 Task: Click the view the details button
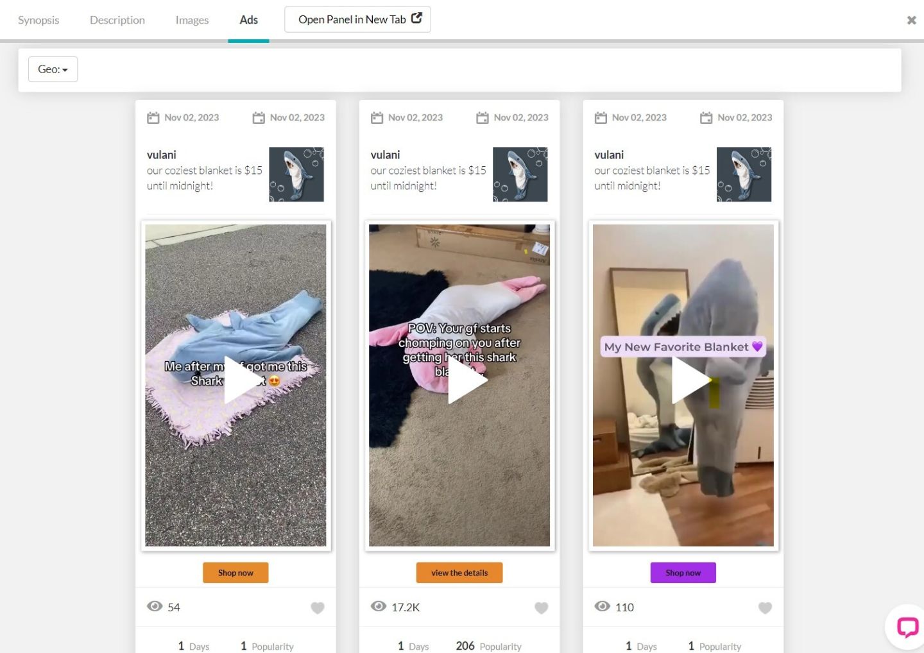click(459, 573)
